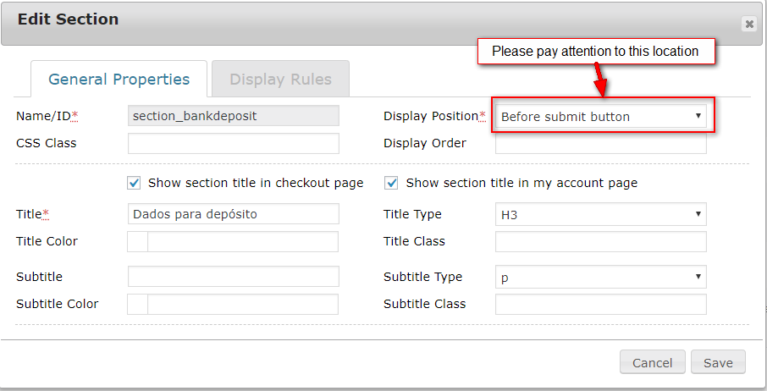This screenshot has height=391, width=767.
Task: Toggle Show section title in checkout page
Action: 134,183
